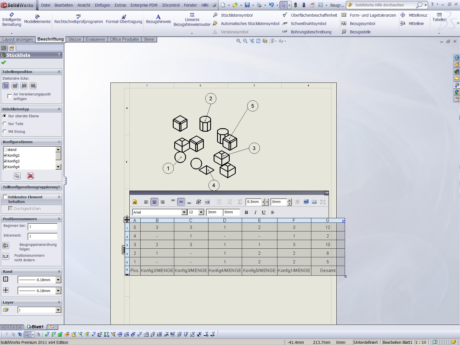The width and height of the screenshot is (460, 345).
Task: Open the Einfügen menu
Action: coord(102,5)
